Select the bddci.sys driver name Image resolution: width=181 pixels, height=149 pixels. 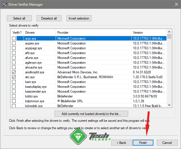(x=31, y=96)
